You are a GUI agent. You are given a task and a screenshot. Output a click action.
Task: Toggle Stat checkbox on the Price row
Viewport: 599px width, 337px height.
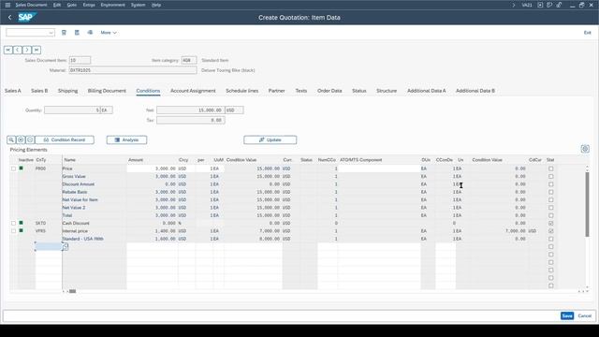pos(551,168)
